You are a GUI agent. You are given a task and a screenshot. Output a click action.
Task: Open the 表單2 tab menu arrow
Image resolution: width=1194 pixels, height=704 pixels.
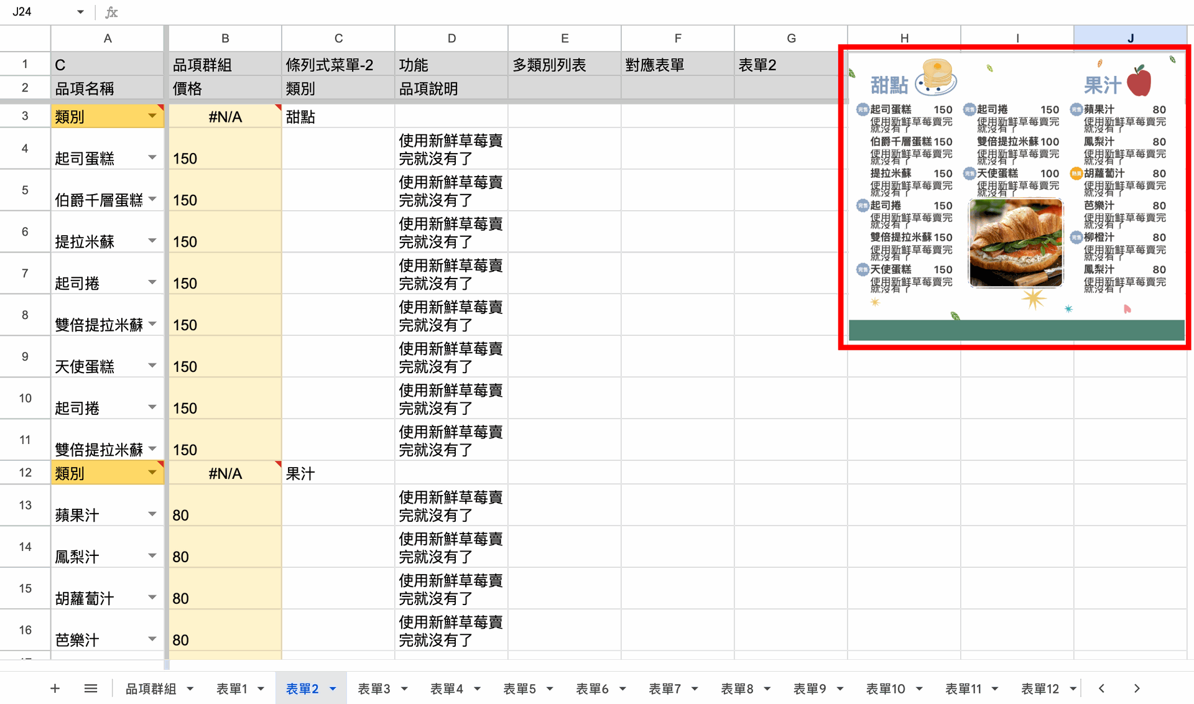pyautogui.click(x=333, y=688)
